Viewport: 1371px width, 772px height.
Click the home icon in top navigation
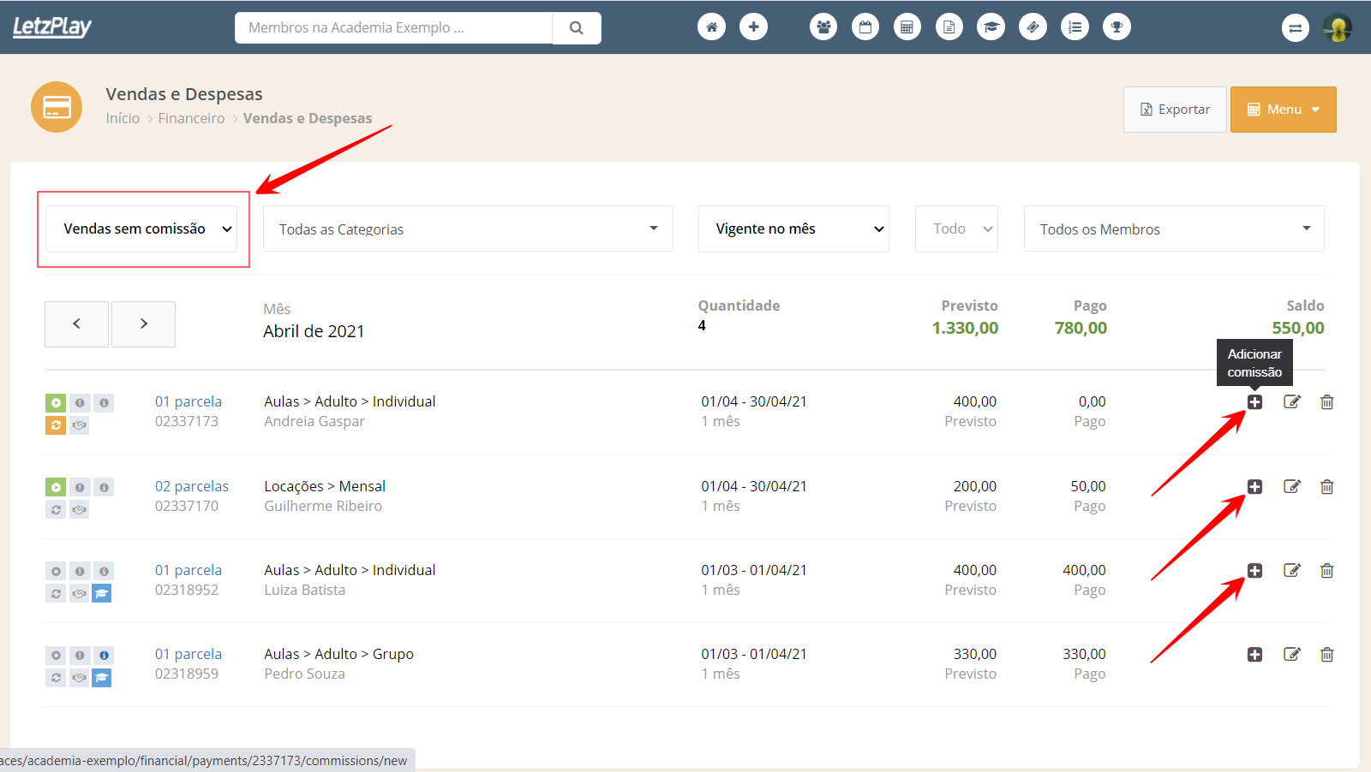pos(711,27)
